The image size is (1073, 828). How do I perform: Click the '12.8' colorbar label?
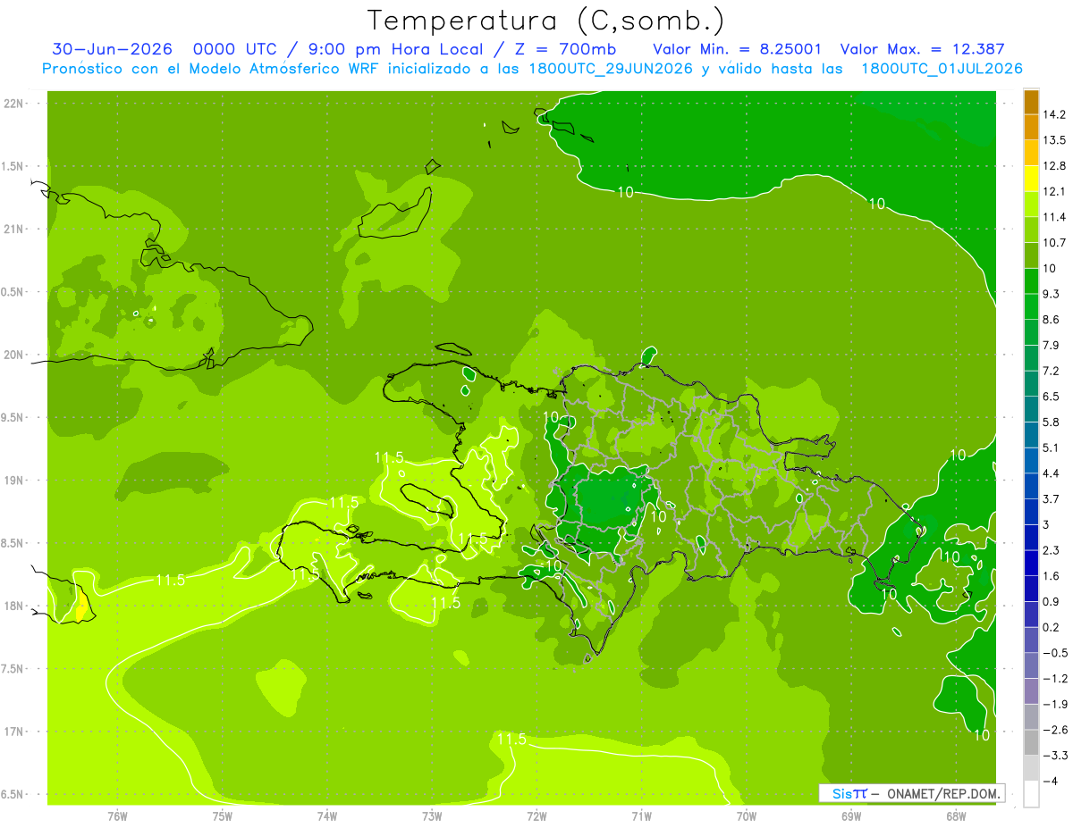(1054, 166)
